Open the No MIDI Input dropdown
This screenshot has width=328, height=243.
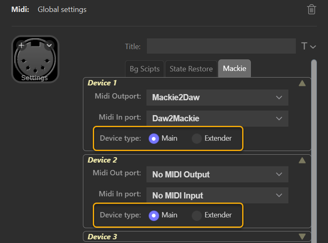tap(217, 196)
